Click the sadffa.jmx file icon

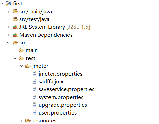(x=35, y=82)
